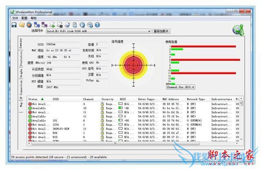Click the Save floppy disk toolbar icon
The width and height of the screenshot is (261, 170).
point(14,25)
